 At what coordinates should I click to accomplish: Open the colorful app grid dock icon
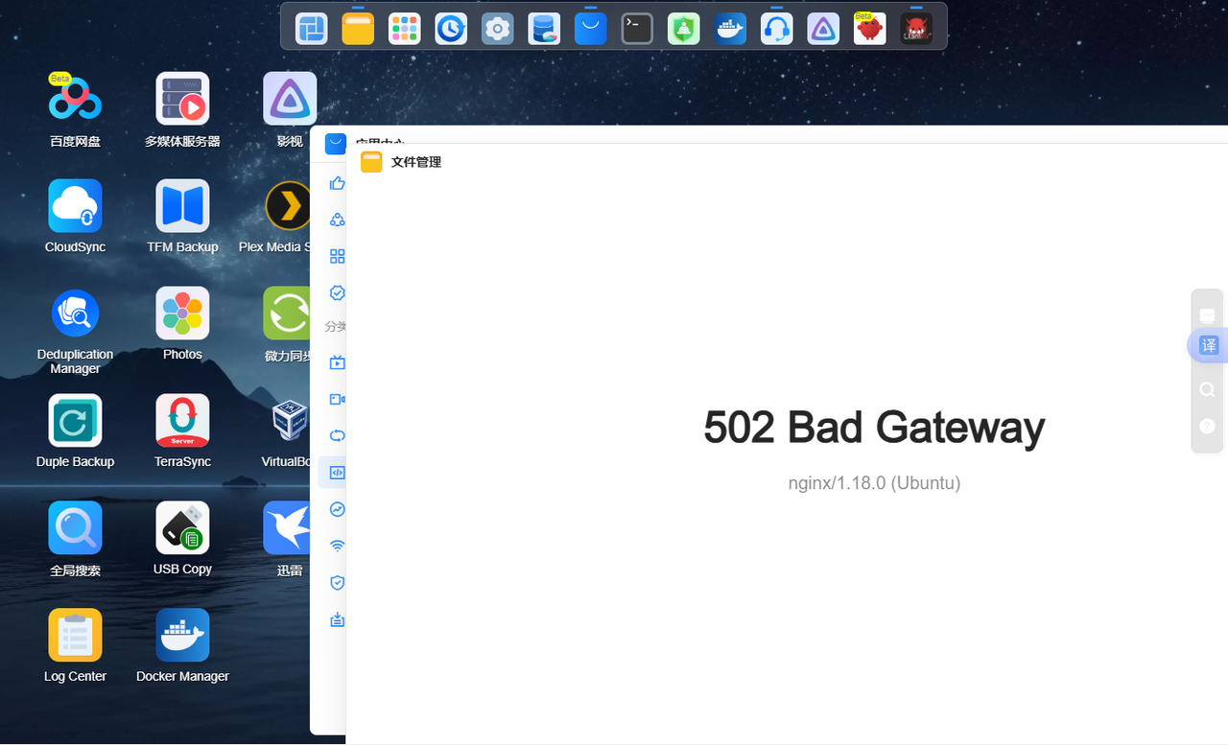(x=404, y=29)
